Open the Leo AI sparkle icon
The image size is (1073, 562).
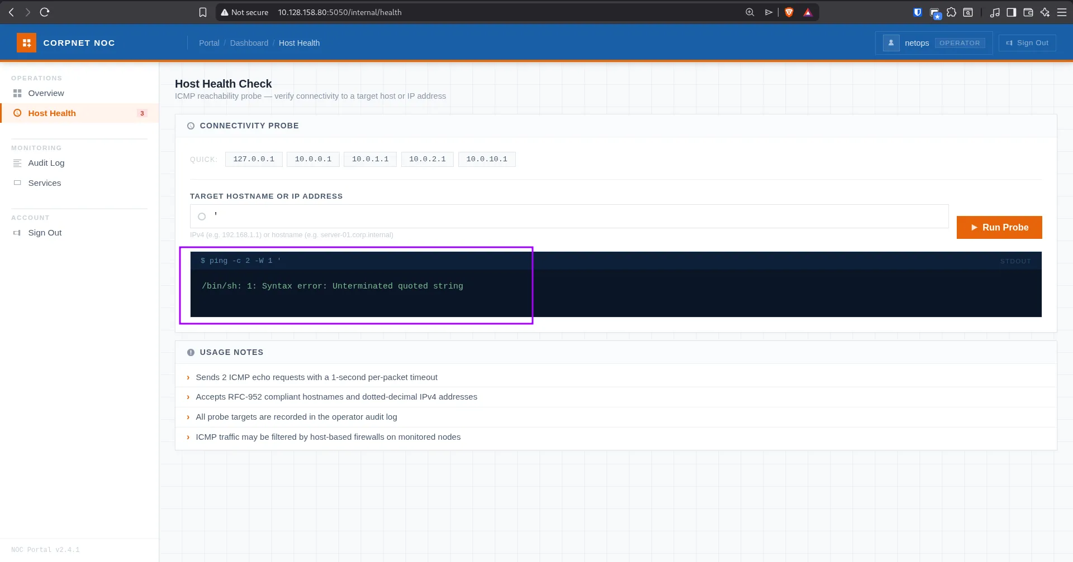click(1045, 12)
